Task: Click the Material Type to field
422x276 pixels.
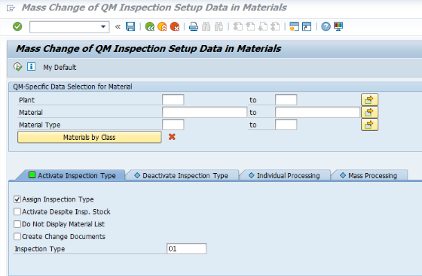Action: click(x=286, y=125)
